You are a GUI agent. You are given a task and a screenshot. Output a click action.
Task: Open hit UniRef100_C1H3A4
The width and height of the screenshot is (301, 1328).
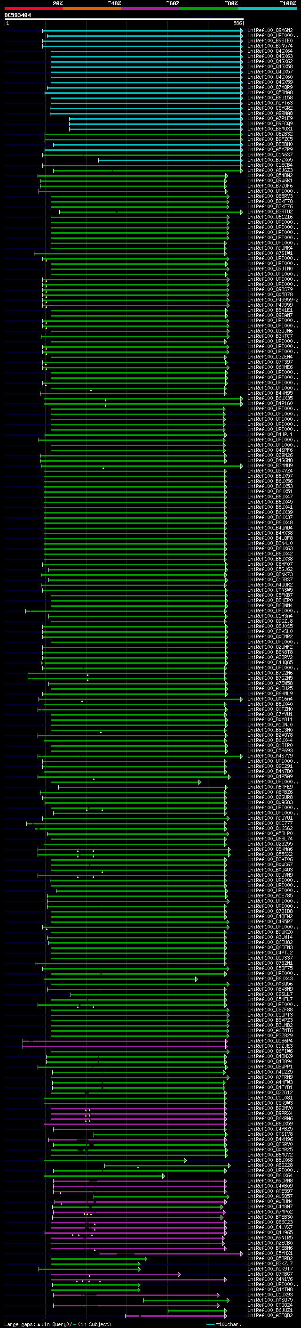coord(270,616)
